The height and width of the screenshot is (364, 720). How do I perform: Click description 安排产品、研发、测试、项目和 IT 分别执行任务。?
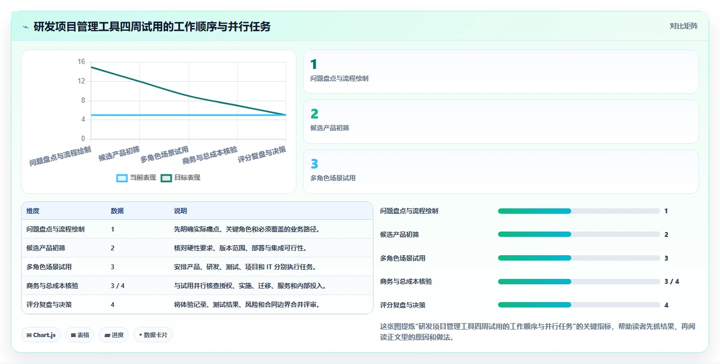(245, 267)
